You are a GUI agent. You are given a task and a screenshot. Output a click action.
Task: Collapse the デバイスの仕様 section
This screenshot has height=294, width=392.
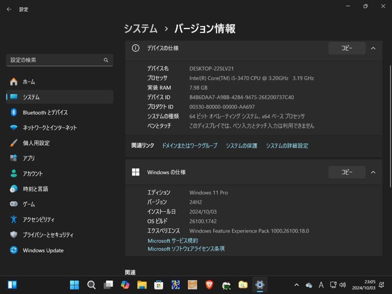click(373, 48)
